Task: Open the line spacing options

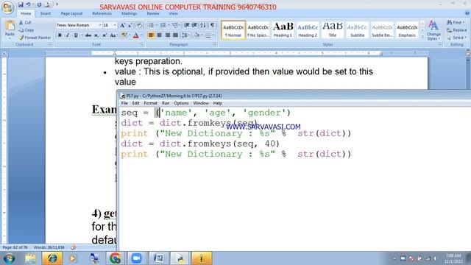Action: coord(185,35)
